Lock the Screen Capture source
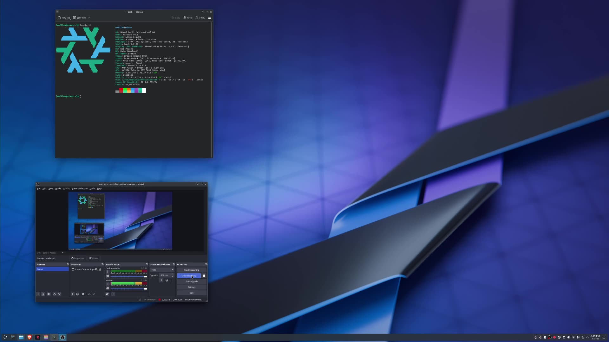609x342 pixels. [100, 269]
